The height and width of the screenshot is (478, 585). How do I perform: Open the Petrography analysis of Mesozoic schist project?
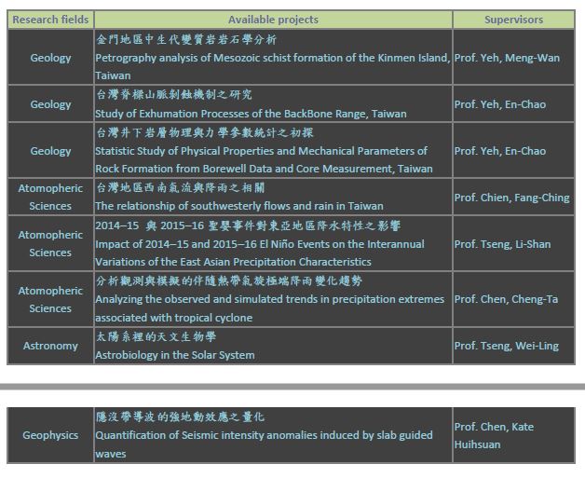272,58
